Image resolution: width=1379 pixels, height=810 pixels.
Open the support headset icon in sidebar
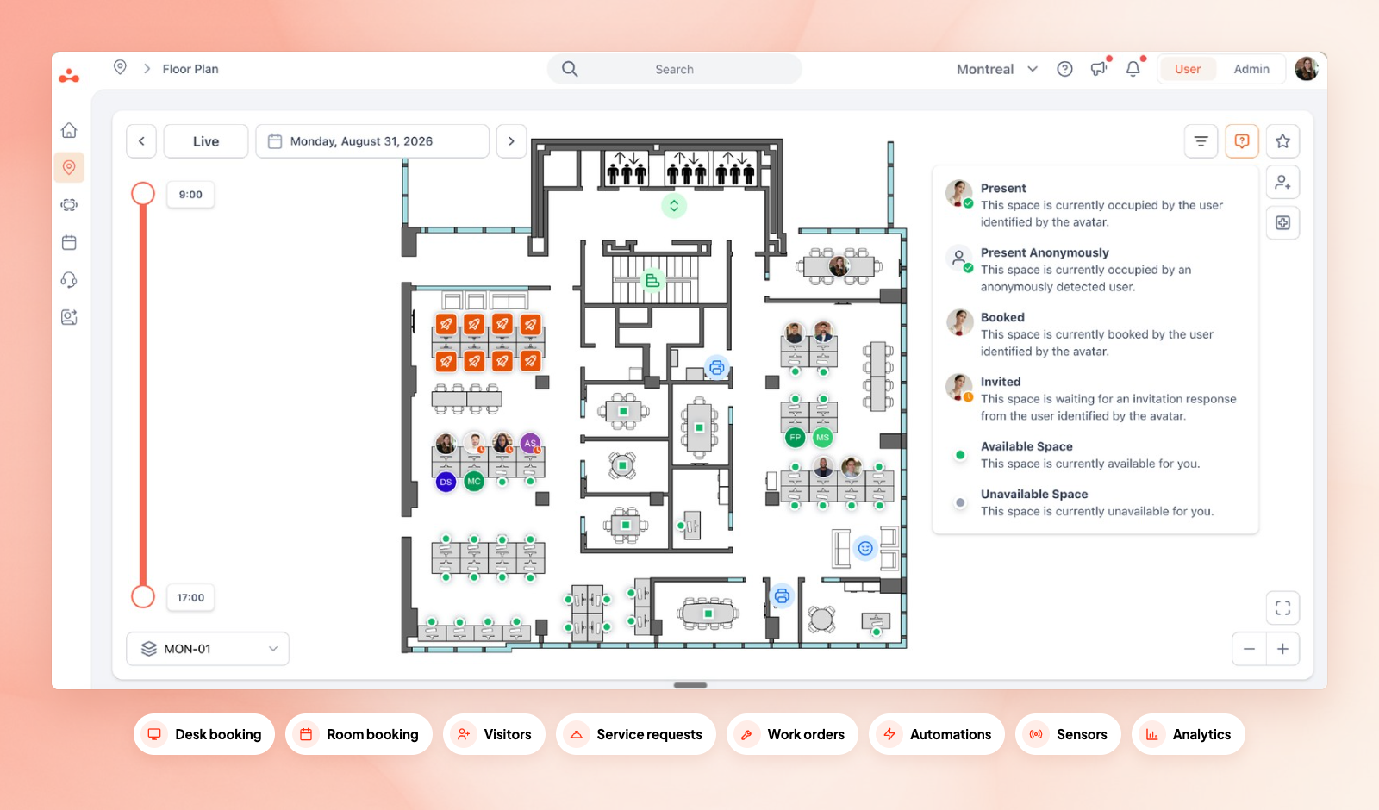point(69,280)
